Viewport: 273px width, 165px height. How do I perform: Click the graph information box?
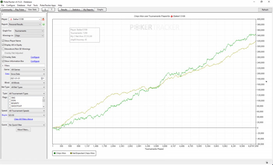tap(85, 35)
